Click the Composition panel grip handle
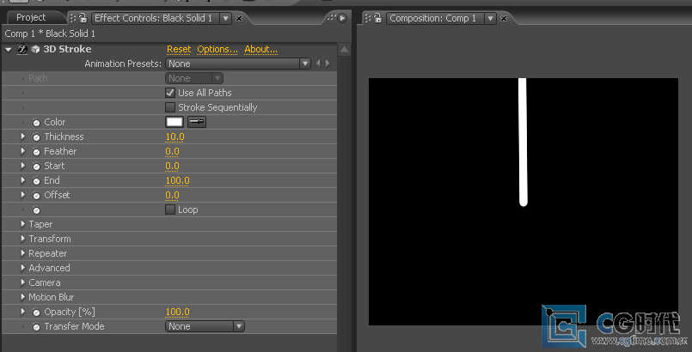This screenshot has width=692, height=352. pos(368,18)
